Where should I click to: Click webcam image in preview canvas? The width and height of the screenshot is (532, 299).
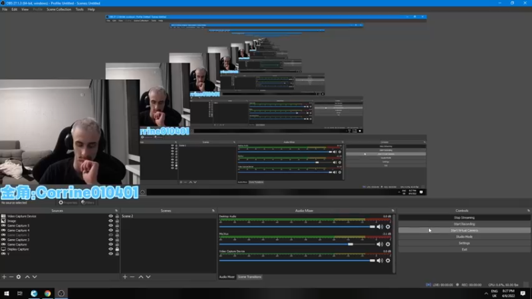point(70,132)
